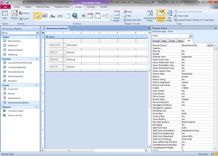Insert Date and Time
Screen dimensions: 218x156
(x=132, y=20)
